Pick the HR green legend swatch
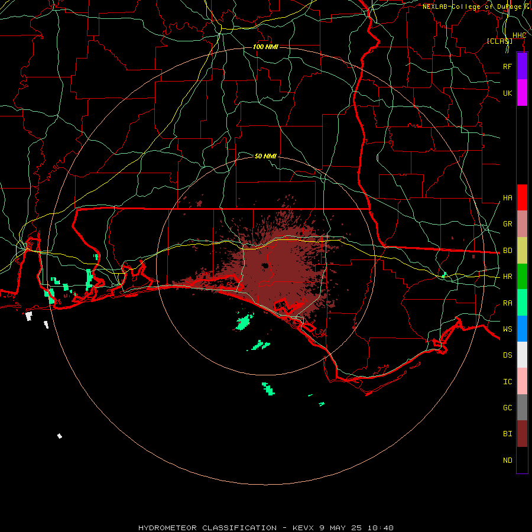The height and width of the screenshot is (532, 532). coord(522,277)
